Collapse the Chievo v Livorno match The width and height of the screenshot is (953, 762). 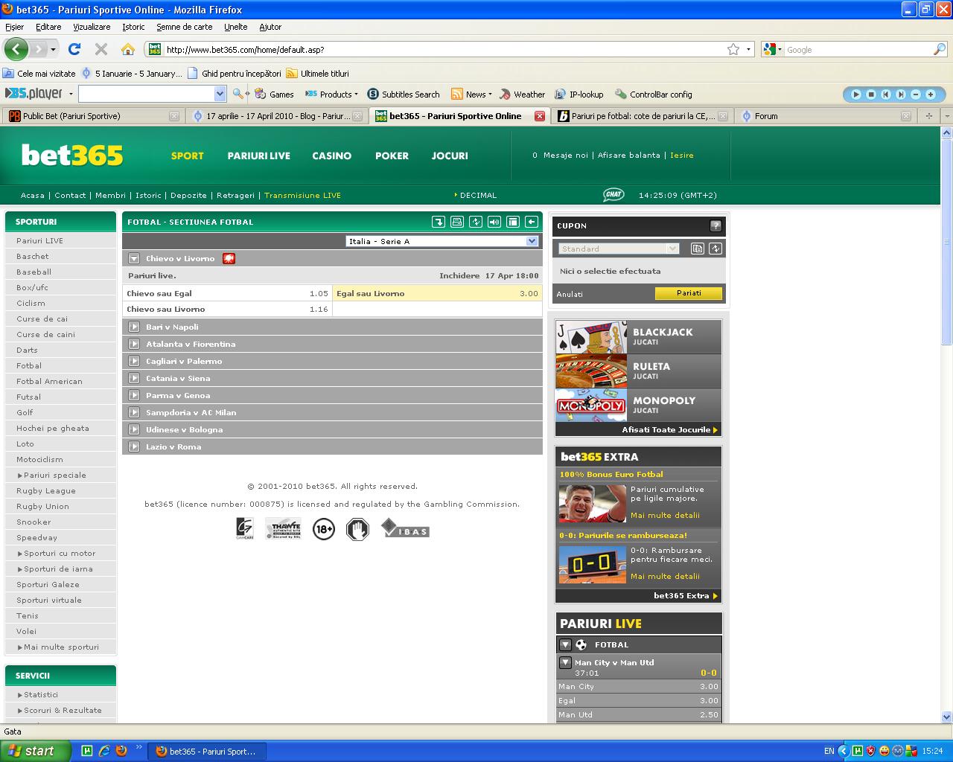pyautogui.click(x=134, y=258)
